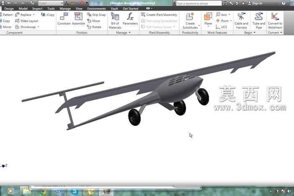Viewport: 294px width, 196px height.
Task: Run the Shrinkwrap tool
Action: [25, 27]
